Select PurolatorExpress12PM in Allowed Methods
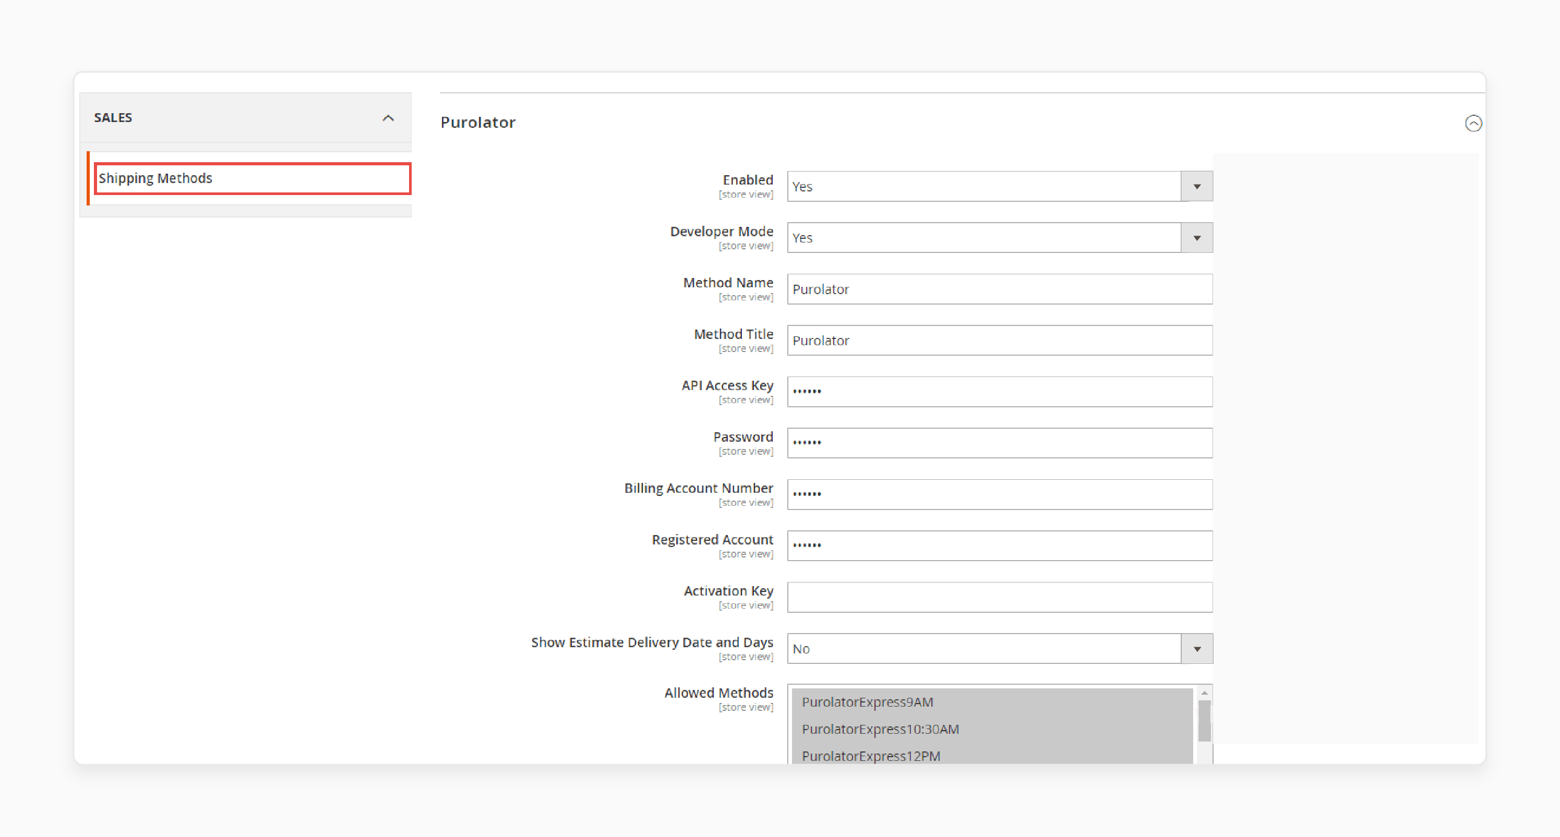Viewport: 1560px width, 837px height. point(992,756)
